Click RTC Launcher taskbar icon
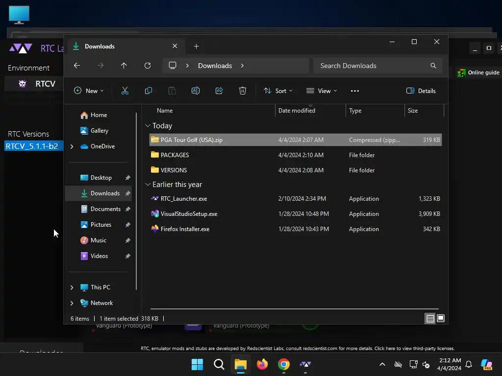 tap(305, 364)
